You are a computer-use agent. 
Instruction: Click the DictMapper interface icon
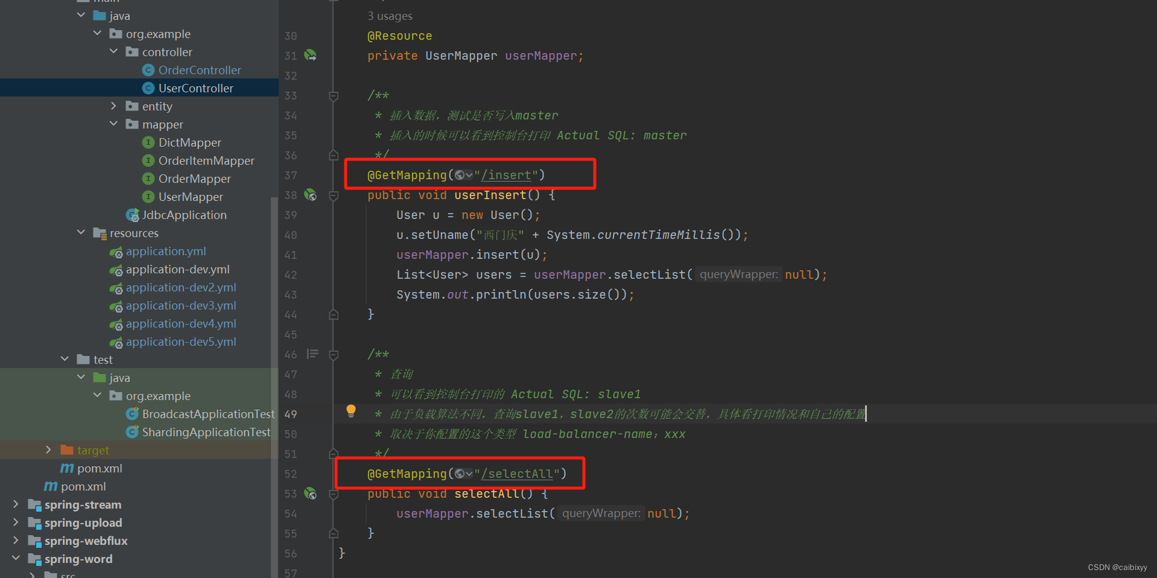pos(148,142)
